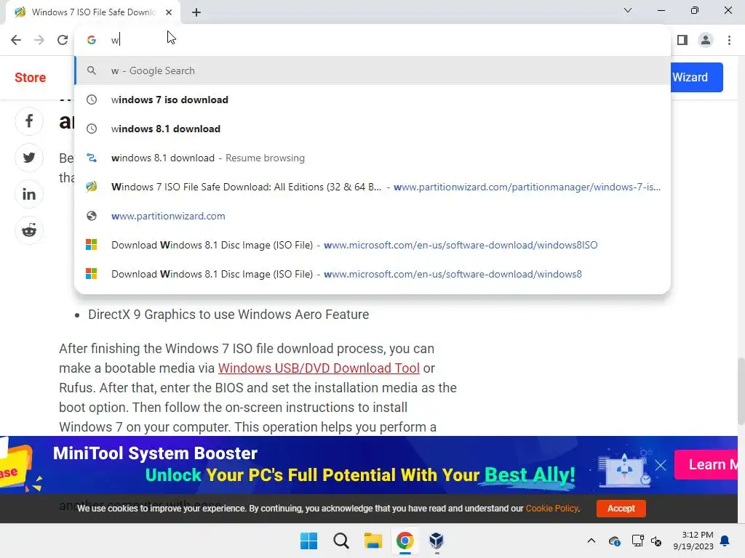This screenshot has width=745, height=558.
Task: Click the muted volume tray icon
Action: (x=656, y=541)
